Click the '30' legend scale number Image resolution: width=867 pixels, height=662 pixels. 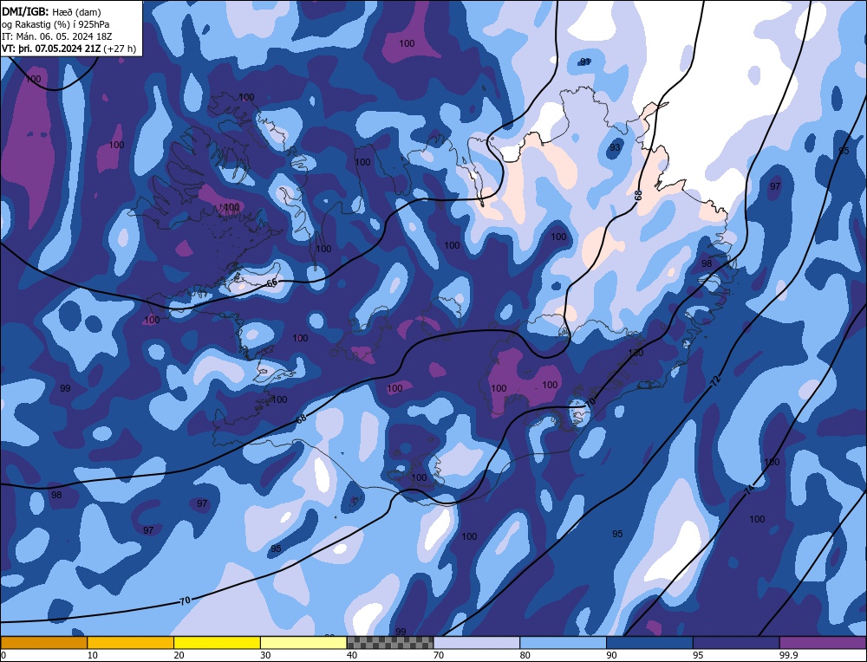[265, 655]
